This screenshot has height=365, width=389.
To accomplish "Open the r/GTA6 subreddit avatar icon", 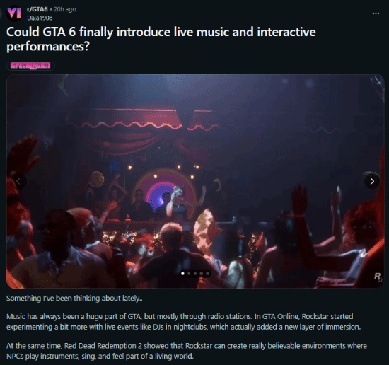I will (14, 13).
